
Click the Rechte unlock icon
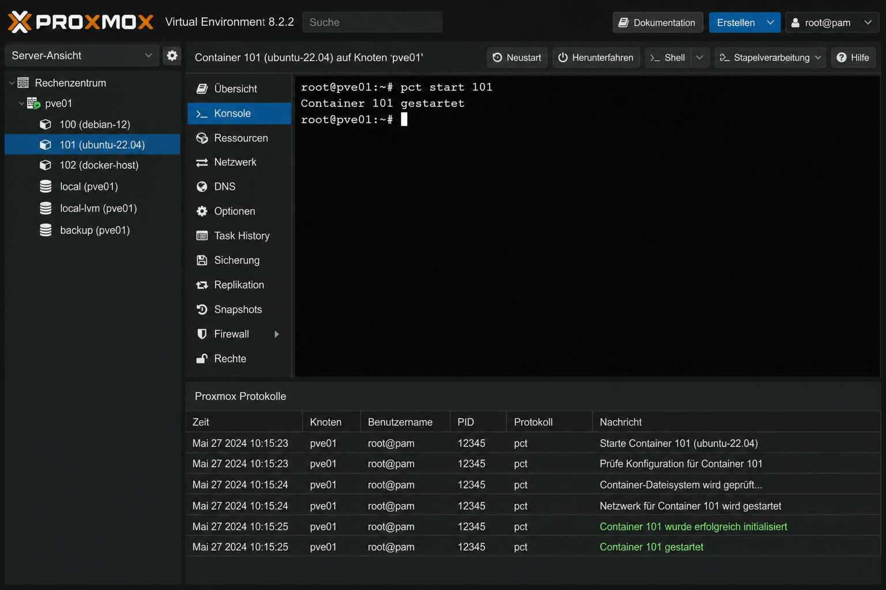(x=202, y=359)
